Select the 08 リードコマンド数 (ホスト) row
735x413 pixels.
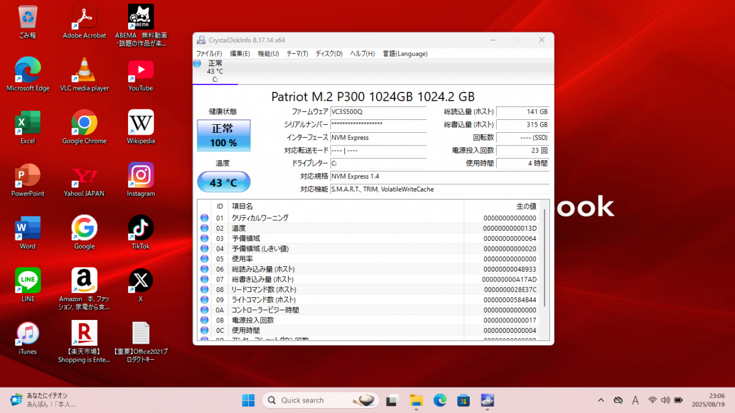click(369, 289)
